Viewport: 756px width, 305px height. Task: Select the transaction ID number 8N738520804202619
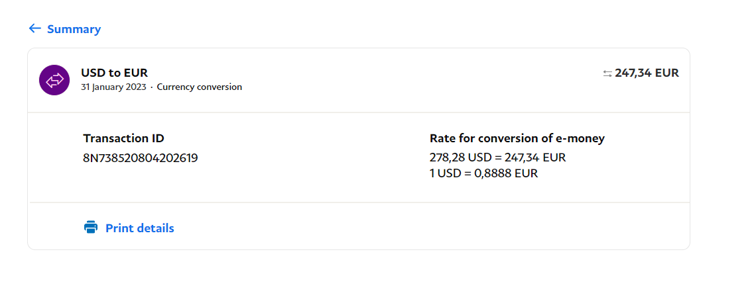(x=140, y=158)
